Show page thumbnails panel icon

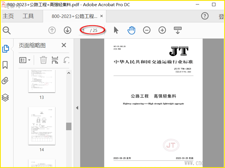point(5,49)
